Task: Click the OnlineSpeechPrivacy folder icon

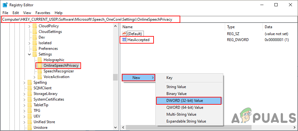Action: coord(40,65)
